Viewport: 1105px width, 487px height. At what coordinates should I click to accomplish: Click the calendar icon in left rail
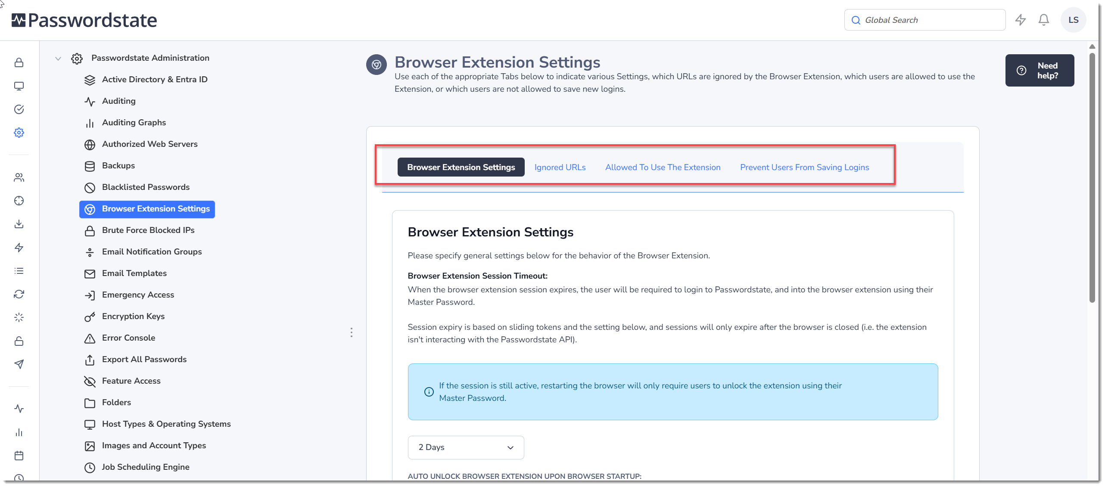click(x=19, y=456)
